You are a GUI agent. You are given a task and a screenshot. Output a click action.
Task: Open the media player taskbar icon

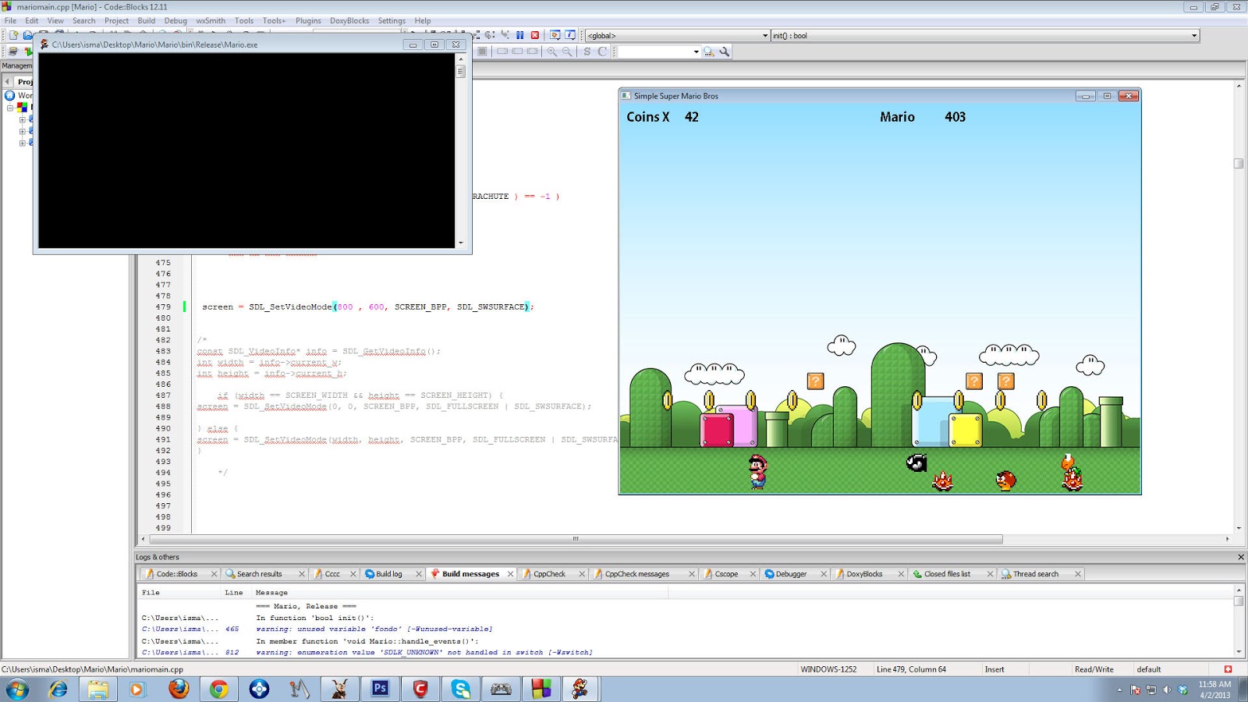137,690
